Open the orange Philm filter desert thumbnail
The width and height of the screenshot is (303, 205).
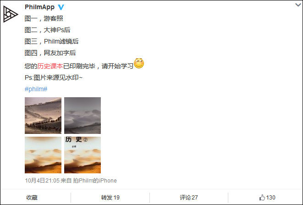[x=43, y=155]
